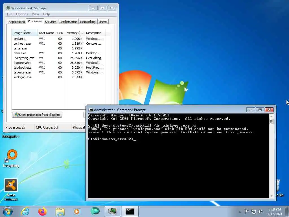The height and width of the screenshot is (217, 289).
Task: Select the dwm.exe process row
Action: 59,53
